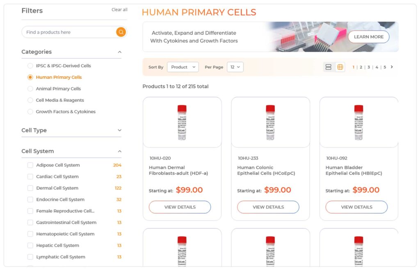Image resolution: width=420 pixels, height=271 pixels.
Task: Go to next page arrow in pagination
Action: click(x=392, y=67)
